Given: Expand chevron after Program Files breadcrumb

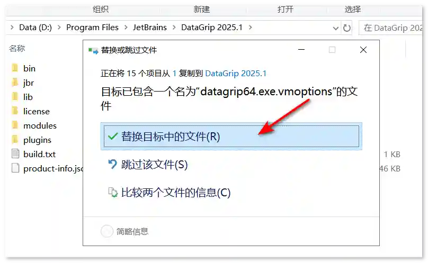Looking at the screenshot, I should click(126, 28).
